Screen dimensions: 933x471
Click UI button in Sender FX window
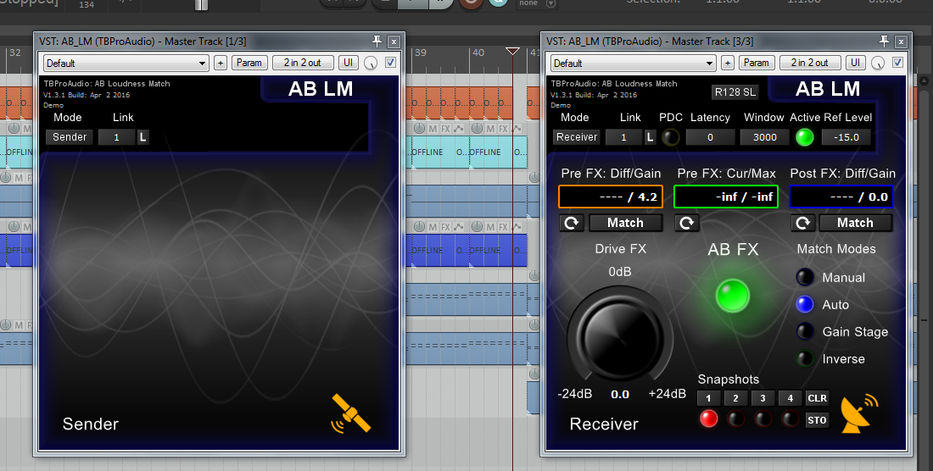348,63
